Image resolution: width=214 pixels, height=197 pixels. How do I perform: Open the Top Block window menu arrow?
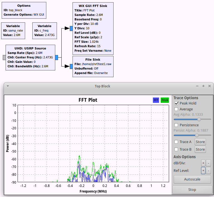click(8, 86)
